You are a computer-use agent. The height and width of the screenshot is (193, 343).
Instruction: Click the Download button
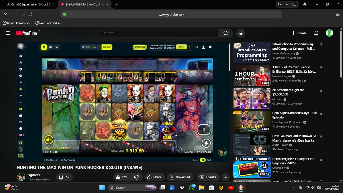pyautogui.click(x=180, y=177)
